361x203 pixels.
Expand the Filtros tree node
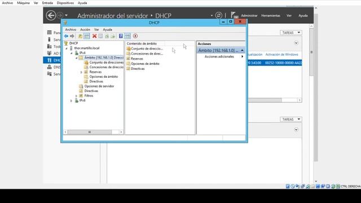tap(77, 96)
